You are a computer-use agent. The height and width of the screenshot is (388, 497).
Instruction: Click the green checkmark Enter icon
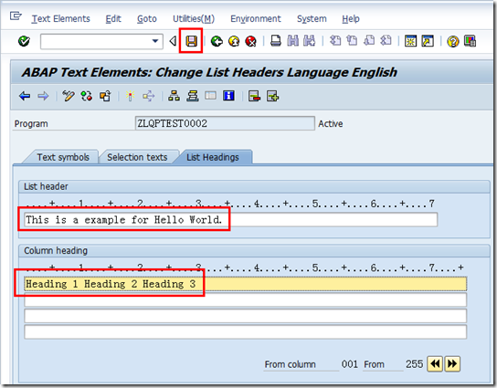[24, 41]
